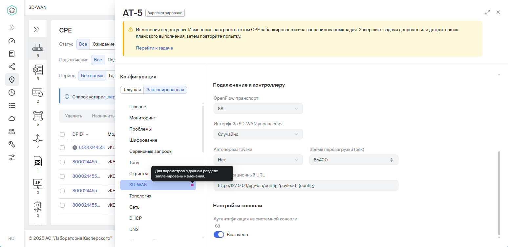
Task: Open the location pin icon in main sidebar
Action: 12,80
